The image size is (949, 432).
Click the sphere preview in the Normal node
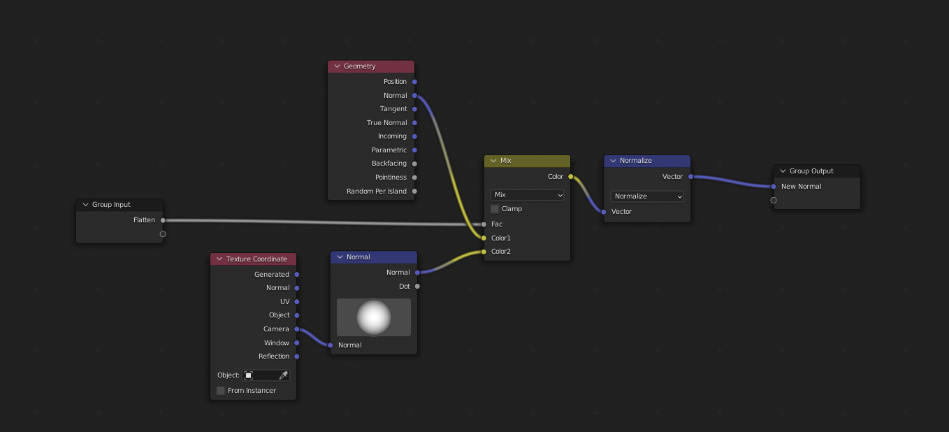(x=374, y=317)
